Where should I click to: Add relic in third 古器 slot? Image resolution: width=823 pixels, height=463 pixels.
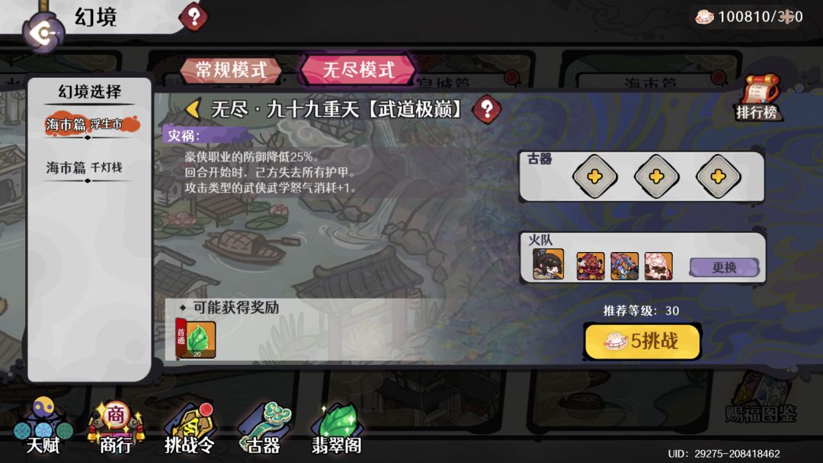point(718,177)
